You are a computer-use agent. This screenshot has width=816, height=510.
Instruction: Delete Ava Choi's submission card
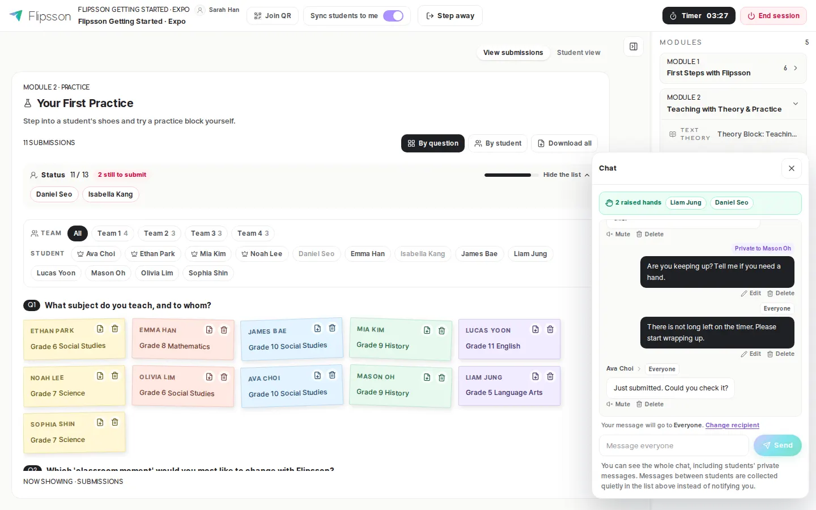(333, 375)
